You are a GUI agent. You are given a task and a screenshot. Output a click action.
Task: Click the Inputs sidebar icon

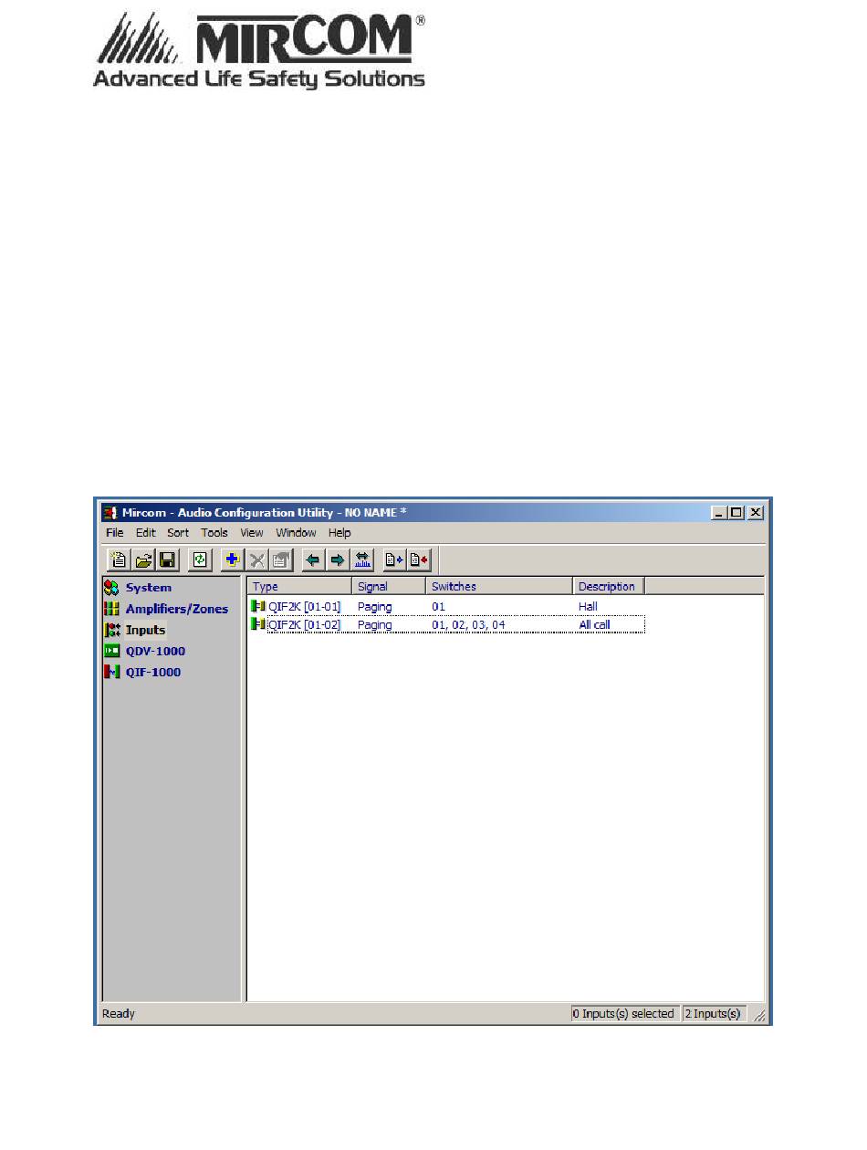112,630
